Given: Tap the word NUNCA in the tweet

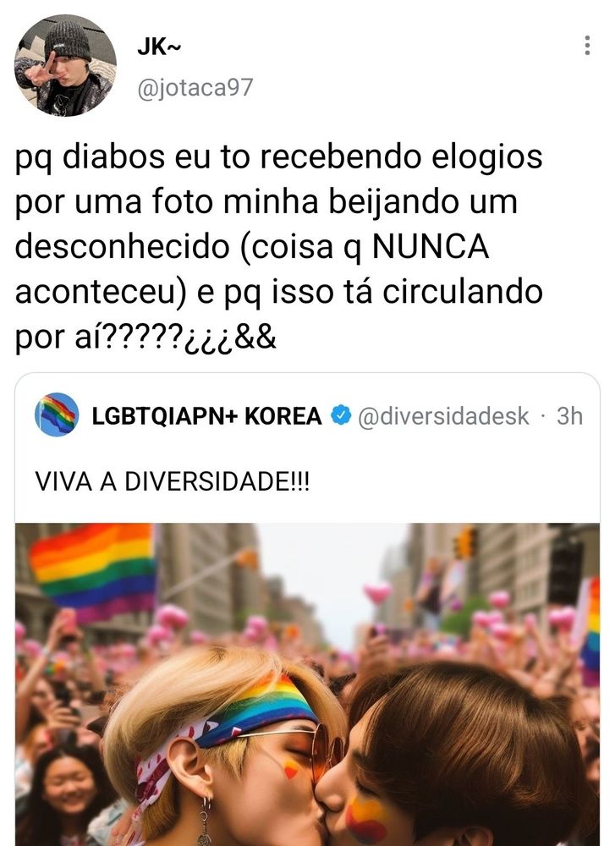Looking at the screenshot, I should [431, 246].
